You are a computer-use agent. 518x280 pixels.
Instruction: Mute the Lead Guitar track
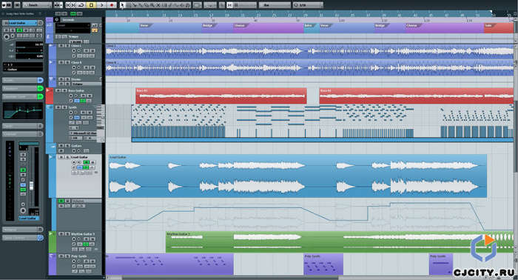tap(61, 157)
